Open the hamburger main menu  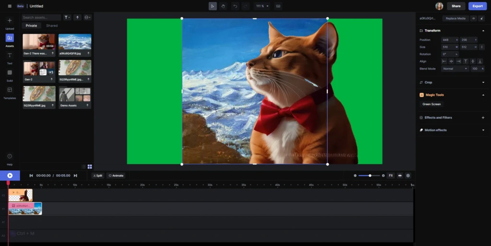point(10,6)
